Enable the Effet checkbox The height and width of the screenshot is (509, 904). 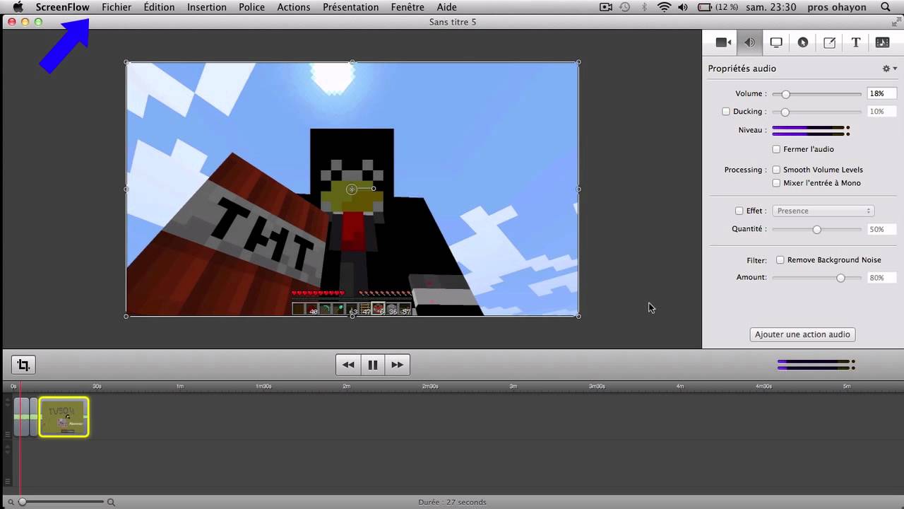(739, 211)
